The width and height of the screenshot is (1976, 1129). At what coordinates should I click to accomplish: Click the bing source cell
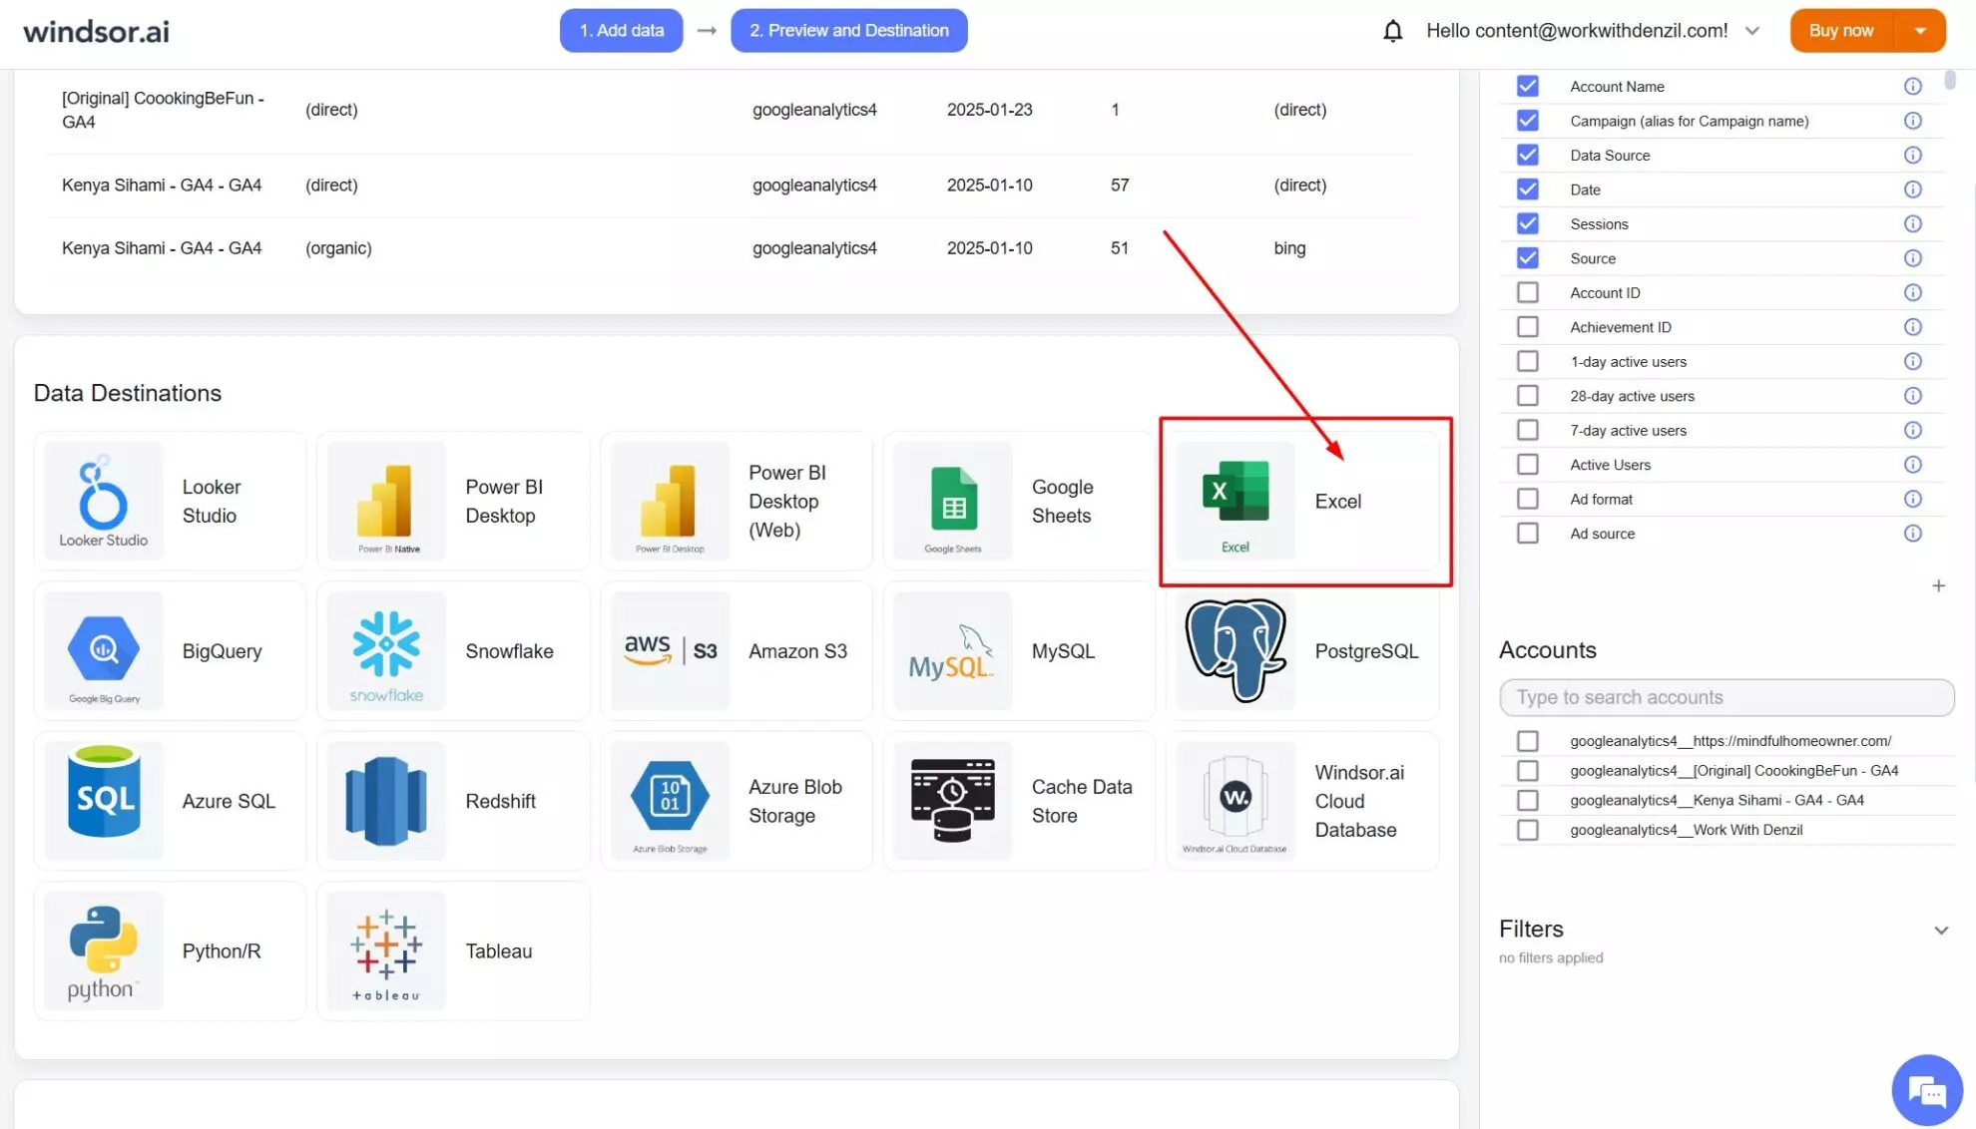pos(1288,247)
